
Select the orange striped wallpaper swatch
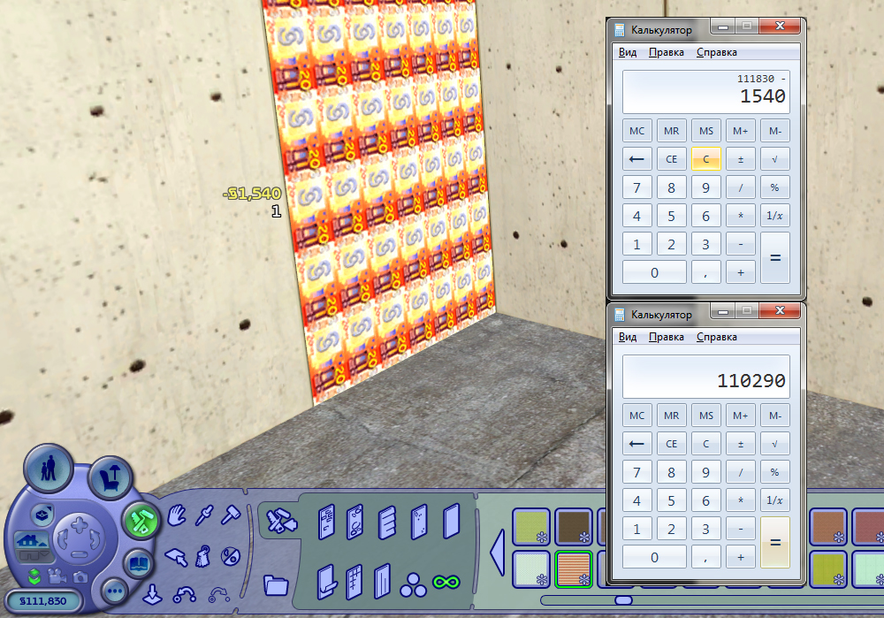click(x=574, y=569)
